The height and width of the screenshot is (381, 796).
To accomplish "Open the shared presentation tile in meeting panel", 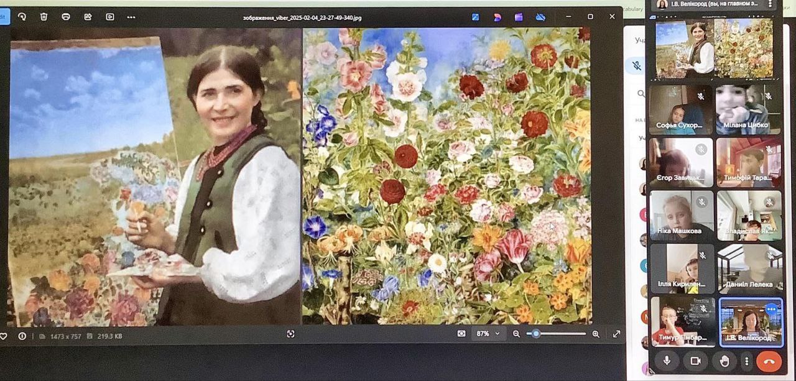I will (715, 48).
